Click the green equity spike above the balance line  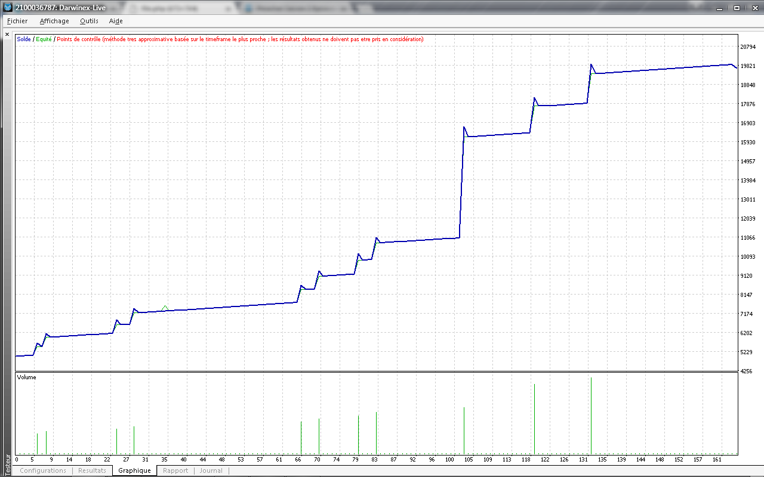pyautogui.click(x=165, y=306)
